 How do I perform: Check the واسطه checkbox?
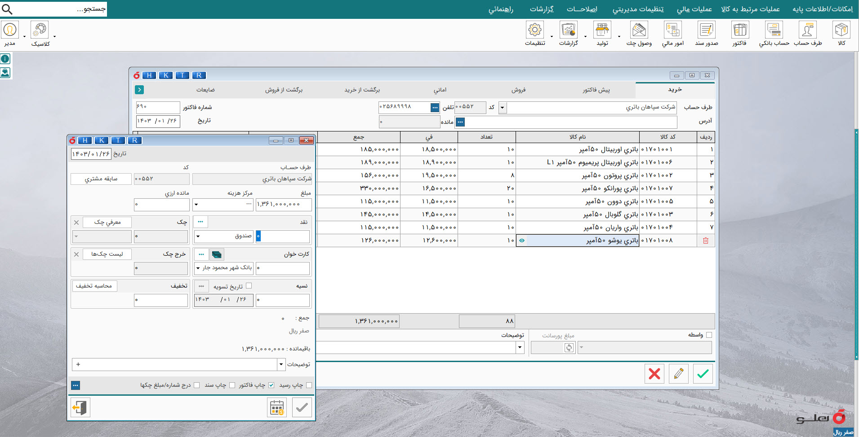pyautogui.click(x=709, y=335)
